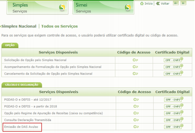195x133 pixels.
Task: Select the OPÇÃO section tab
Action: 10,46
